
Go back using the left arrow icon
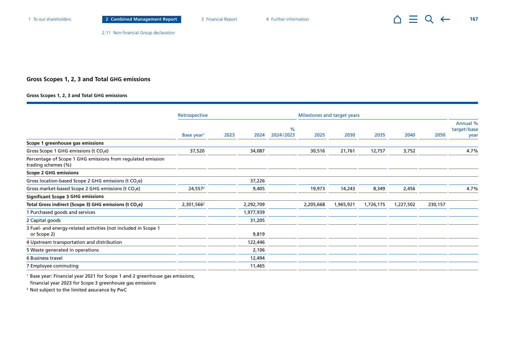(x=445, y=19)
